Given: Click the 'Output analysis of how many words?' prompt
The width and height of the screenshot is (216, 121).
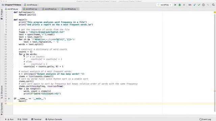Looking at the screenshot, I should (x=59, y=74).
